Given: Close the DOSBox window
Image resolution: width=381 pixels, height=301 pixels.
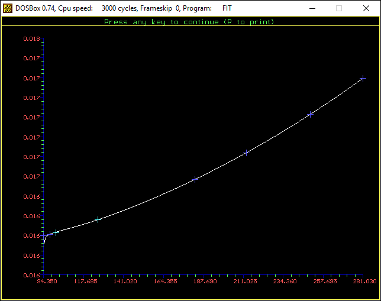Looking at the screenshot, I should pos(366,8).
